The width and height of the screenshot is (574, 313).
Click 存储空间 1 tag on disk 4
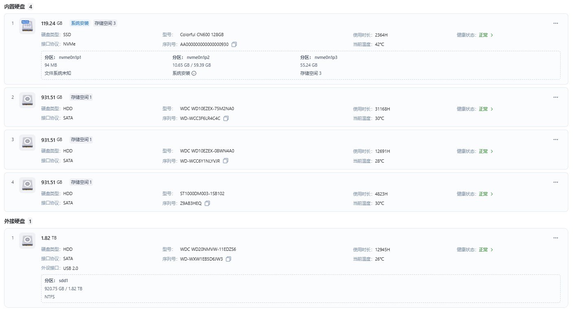[x=81, y=182]
